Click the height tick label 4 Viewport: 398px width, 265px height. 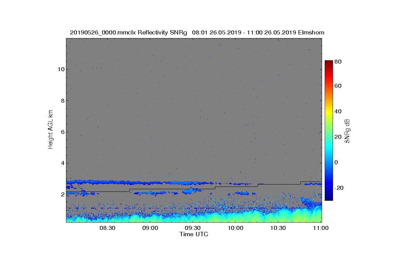coord(62,163)
